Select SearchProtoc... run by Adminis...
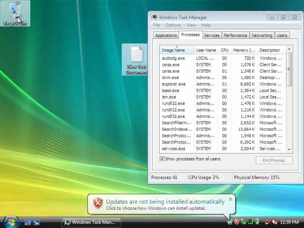Viewport: 304px width, 228px height. tap(223, 136)
